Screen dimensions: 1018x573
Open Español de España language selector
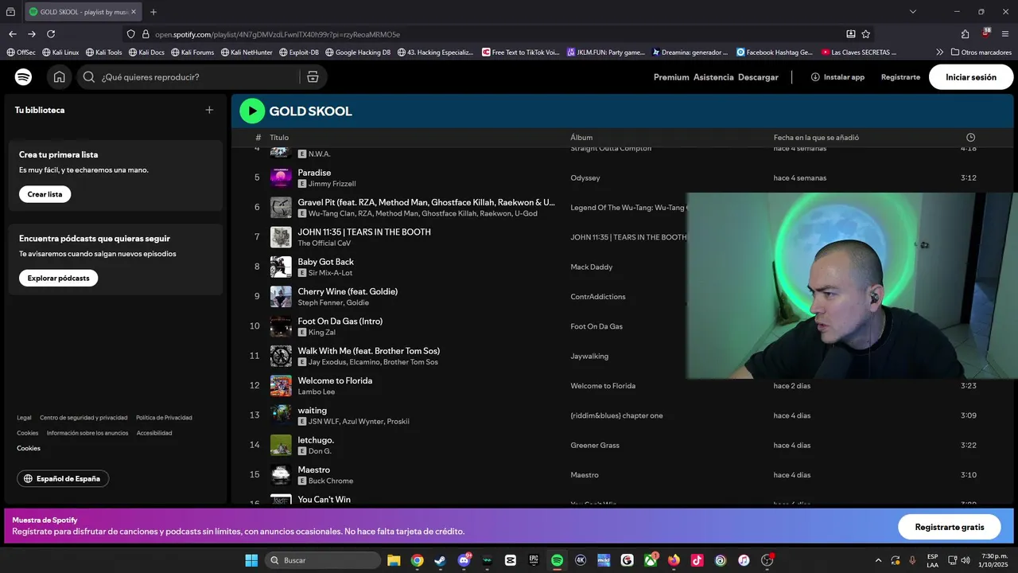pyautogui.click(x=63, y=478)
